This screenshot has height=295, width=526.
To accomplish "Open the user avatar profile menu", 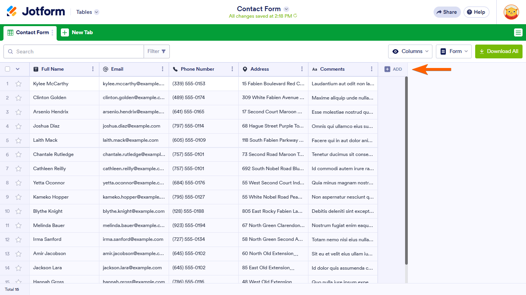I will pos(511,12).
